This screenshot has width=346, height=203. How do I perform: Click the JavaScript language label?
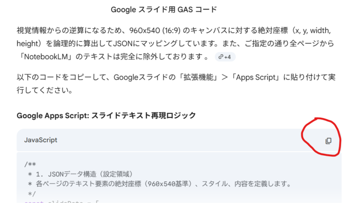41,140
